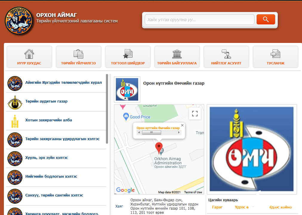Close the map info window popup
The image size is (302, 215).
tap(182, 125)
